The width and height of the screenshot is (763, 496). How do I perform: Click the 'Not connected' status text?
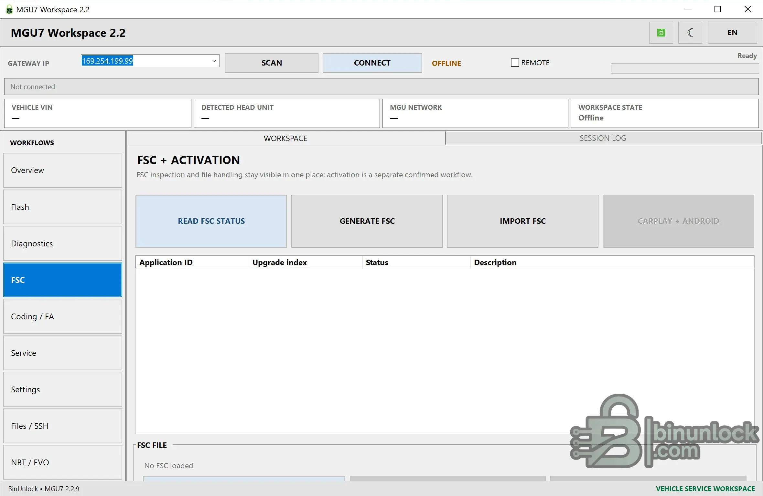point(33,87)
